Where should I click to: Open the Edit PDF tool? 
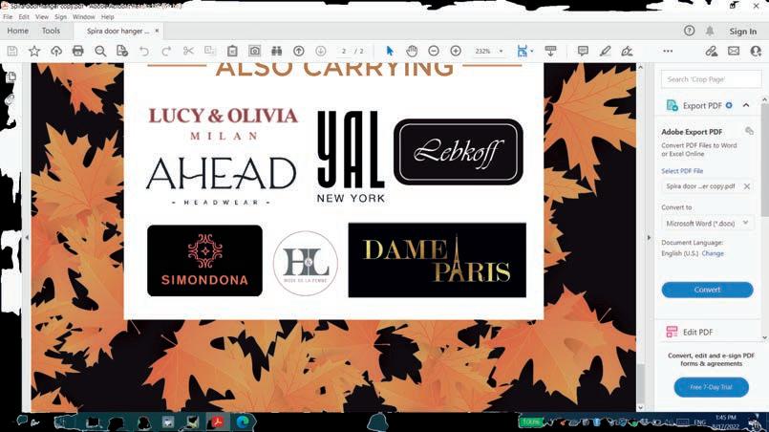coord(697,332)
